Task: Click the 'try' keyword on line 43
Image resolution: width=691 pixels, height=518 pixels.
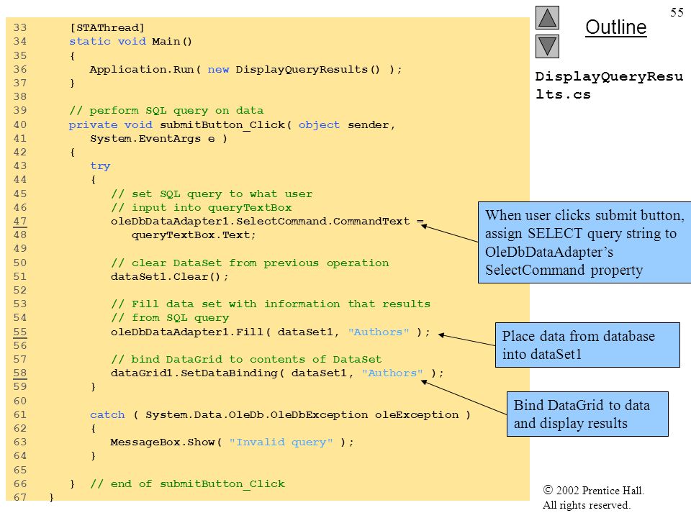Action: (x=100, y=166)
